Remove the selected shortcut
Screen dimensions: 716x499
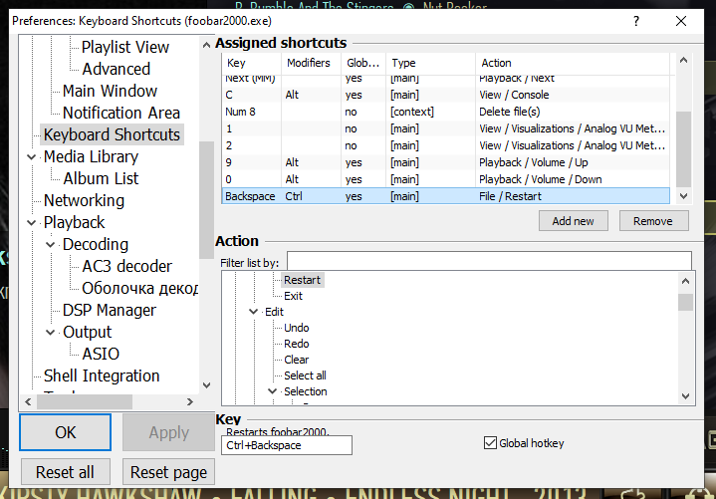pyautogui.click(x=653, y=221)
